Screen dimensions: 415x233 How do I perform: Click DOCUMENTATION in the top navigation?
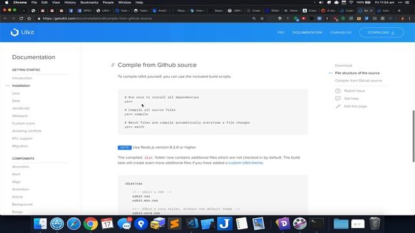click(x=307, y=32)
